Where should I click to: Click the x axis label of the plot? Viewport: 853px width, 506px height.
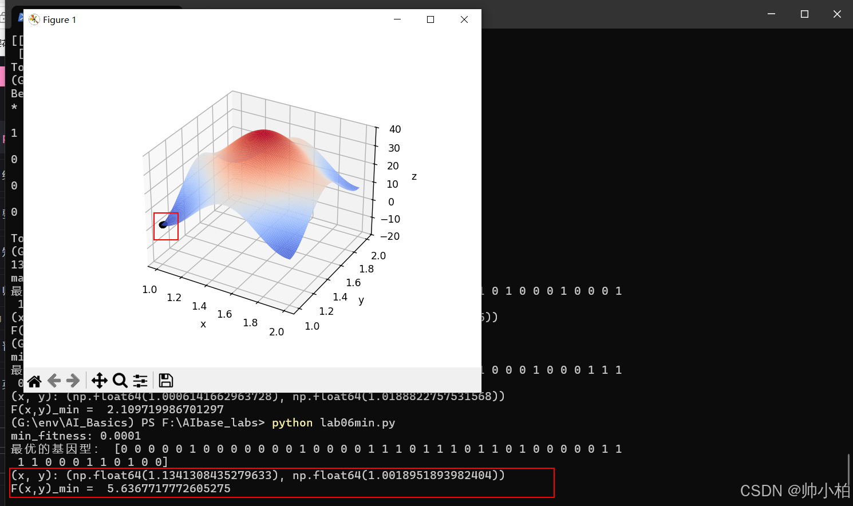click(x=203, y=324)
